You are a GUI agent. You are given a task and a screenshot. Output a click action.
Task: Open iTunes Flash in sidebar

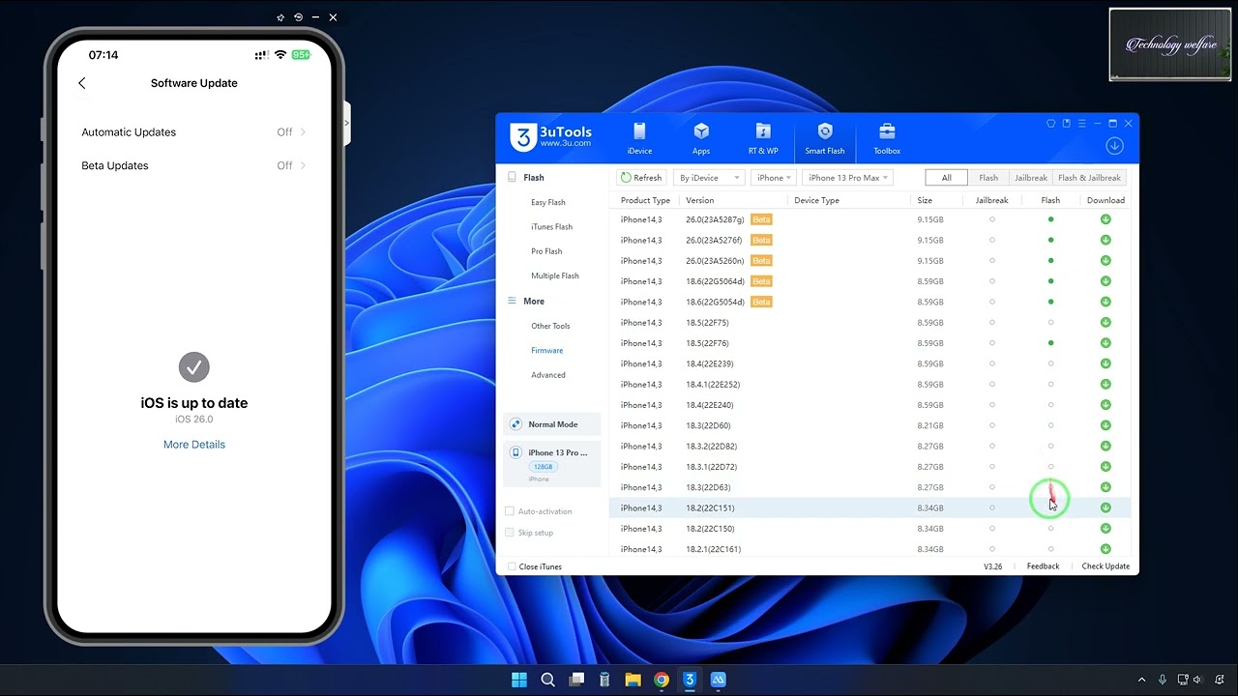tap(551, 227)
